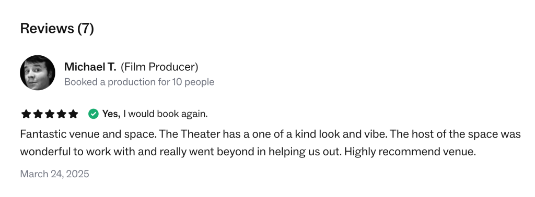Image resolution: width=535 pixels, height=197 pixels.
Task: Click Michael T.'s profile avatar photo
Action: pyautogui.click(x=38, y=73)
